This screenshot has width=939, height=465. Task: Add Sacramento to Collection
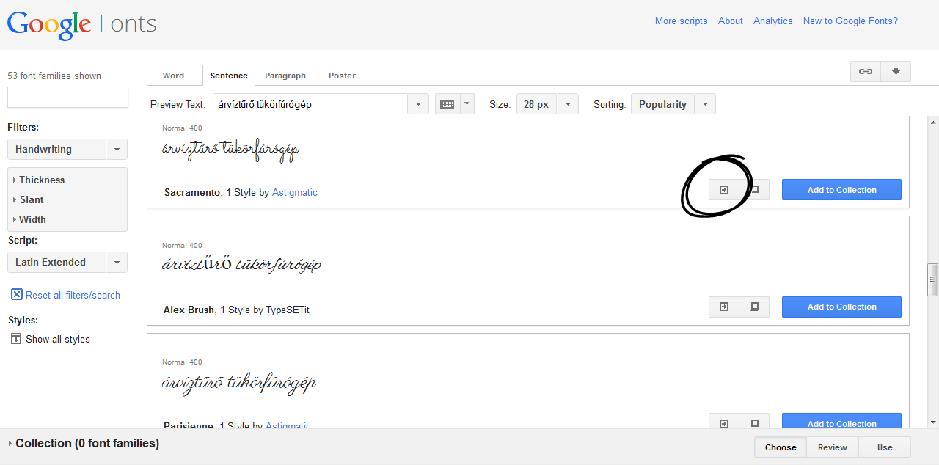841,190
